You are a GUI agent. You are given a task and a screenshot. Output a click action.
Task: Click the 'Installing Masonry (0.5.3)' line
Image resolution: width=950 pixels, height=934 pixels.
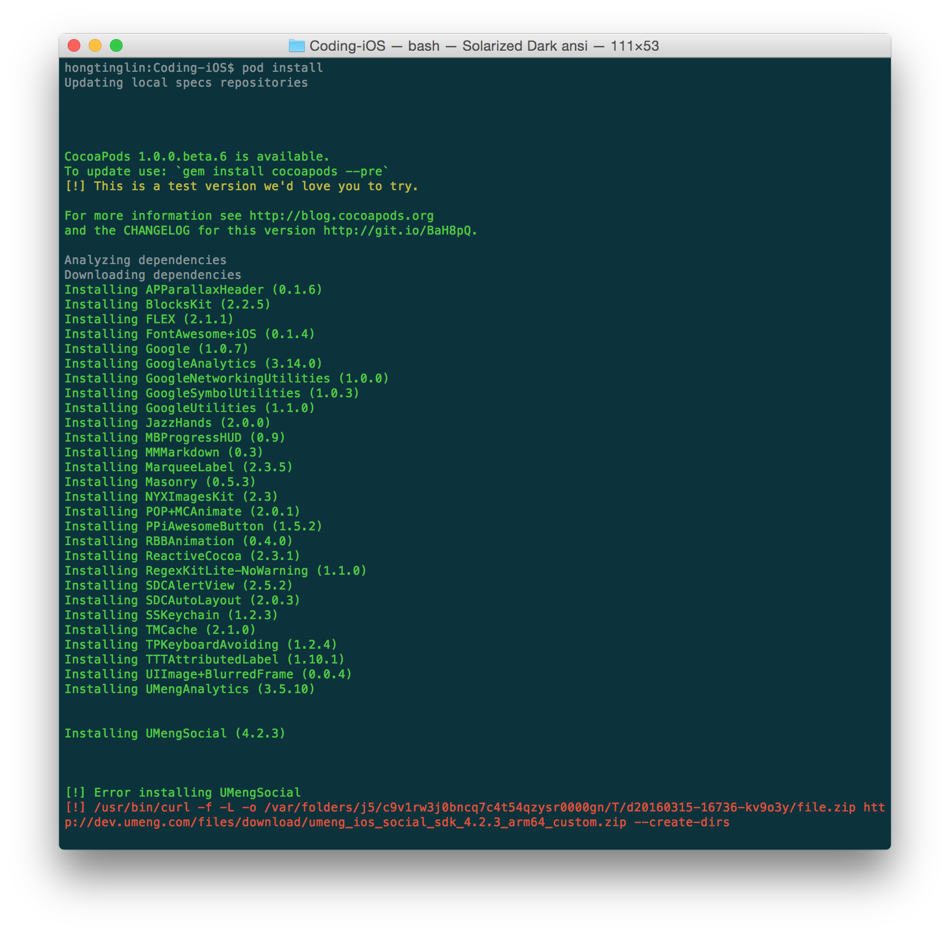[x=160, y=482]
